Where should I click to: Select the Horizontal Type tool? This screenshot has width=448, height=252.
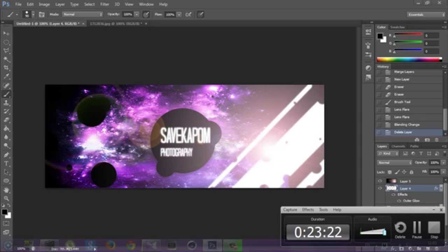(6, 163)
